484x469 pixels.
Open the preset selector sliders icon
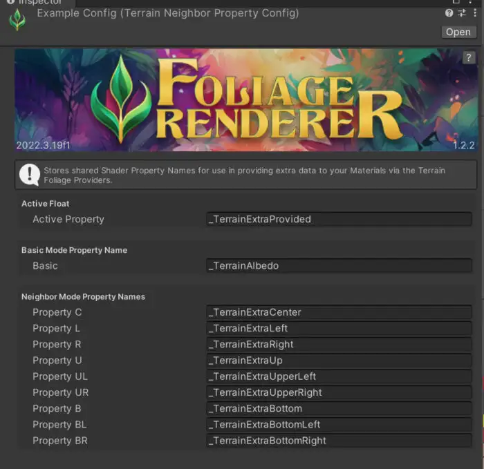tap(460, 13)
